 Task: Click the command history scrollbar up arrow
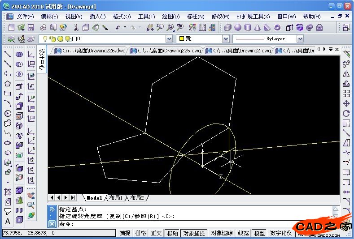click(x=336, y=209)
